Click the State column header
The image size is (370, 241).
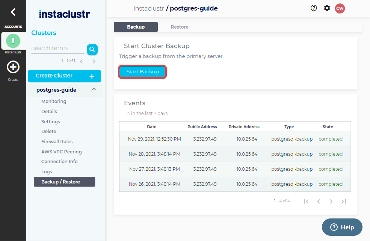click(328, 127)
